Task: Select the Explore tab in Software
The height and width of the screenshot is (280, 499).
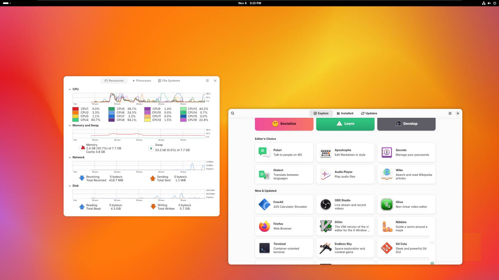Action: pos(321,113)
